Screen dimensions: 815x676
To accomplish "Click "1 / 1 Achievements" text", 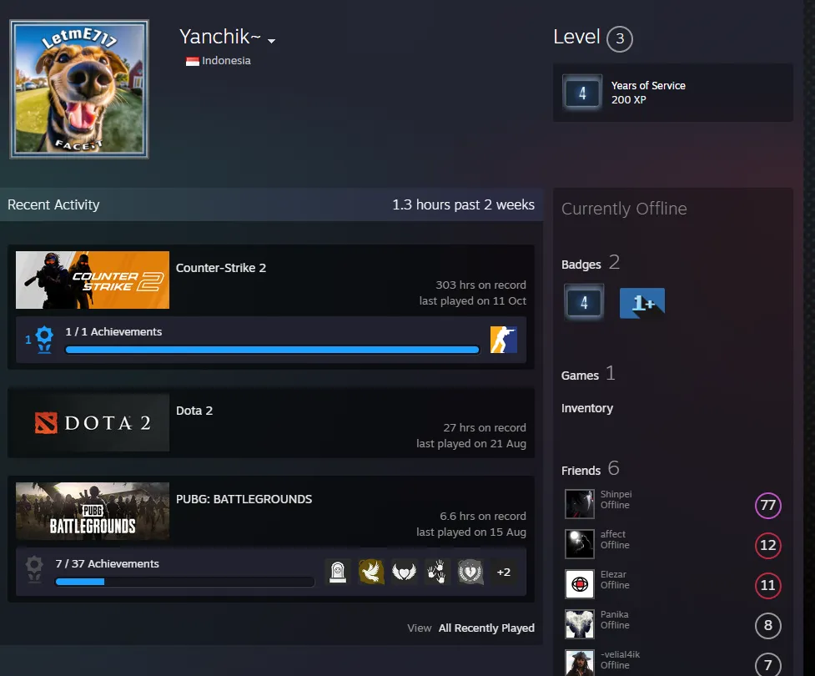I will click(x=113, y=332).
